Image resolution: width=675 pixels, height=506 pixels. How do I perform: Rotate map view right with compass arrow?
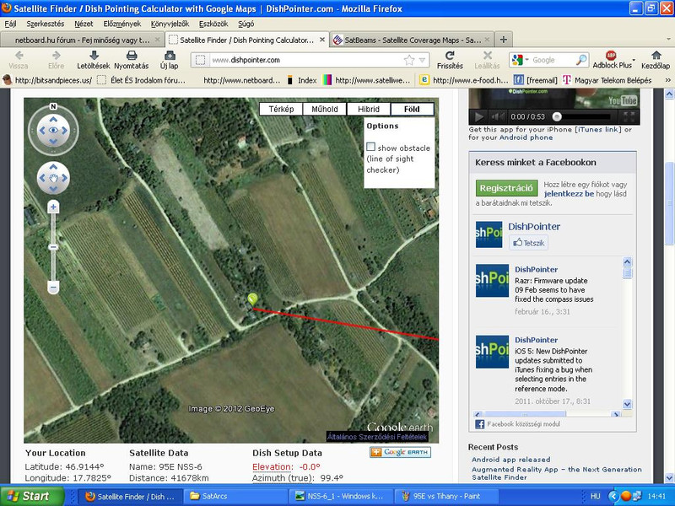click(65, 131)
